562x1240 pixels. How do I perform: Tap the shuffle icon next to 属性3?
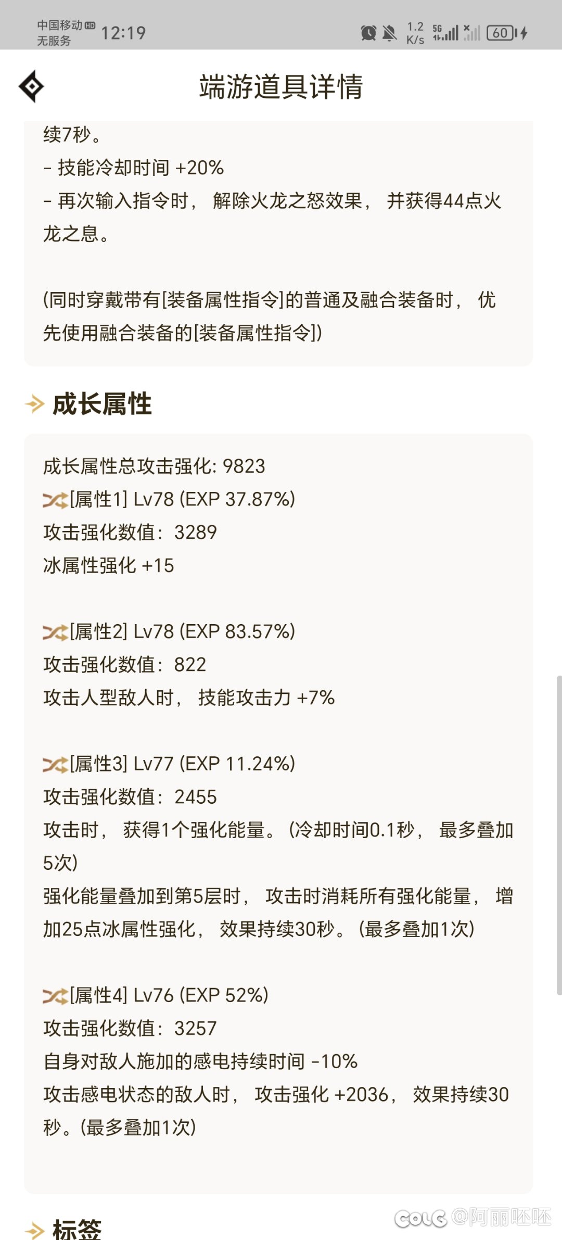pos(55,765)
